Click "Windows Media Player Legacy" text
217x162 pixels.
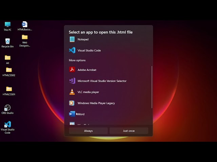[96, 103]
